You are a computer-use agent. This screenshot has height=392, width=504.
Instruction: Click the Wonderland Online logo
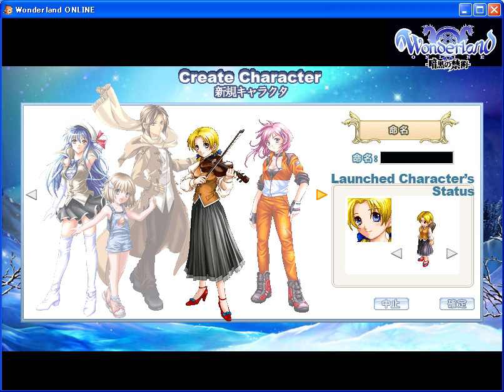445,47
